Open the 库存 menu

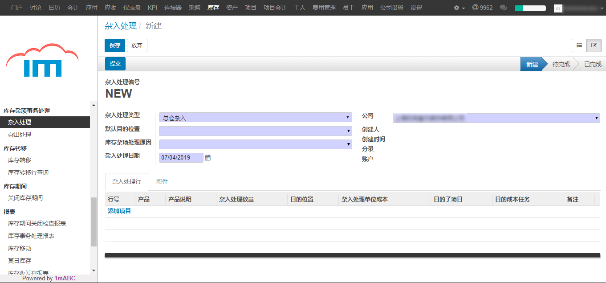(213, 8)
